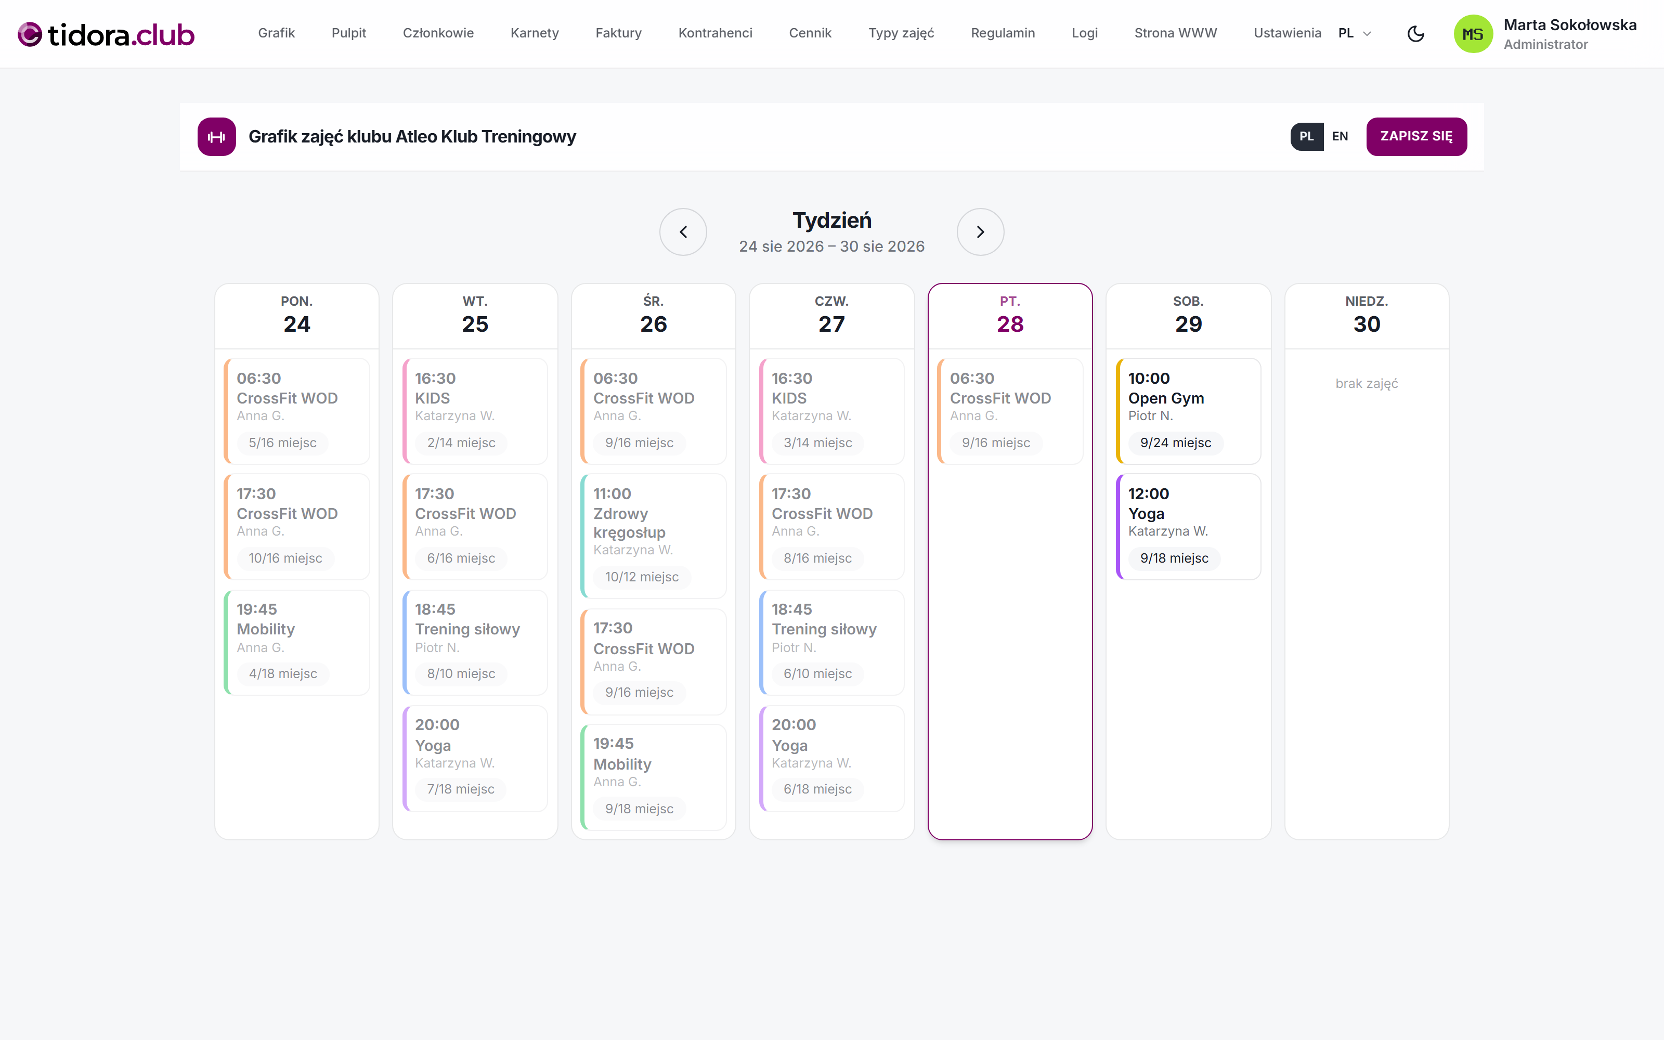Click the purple dumbbell club icon
1664x1040 pixels.
[217, 137]
